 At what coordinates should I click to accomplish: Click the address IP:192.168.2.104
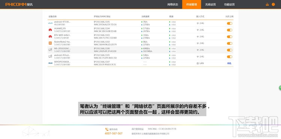[x=102, y=28]
